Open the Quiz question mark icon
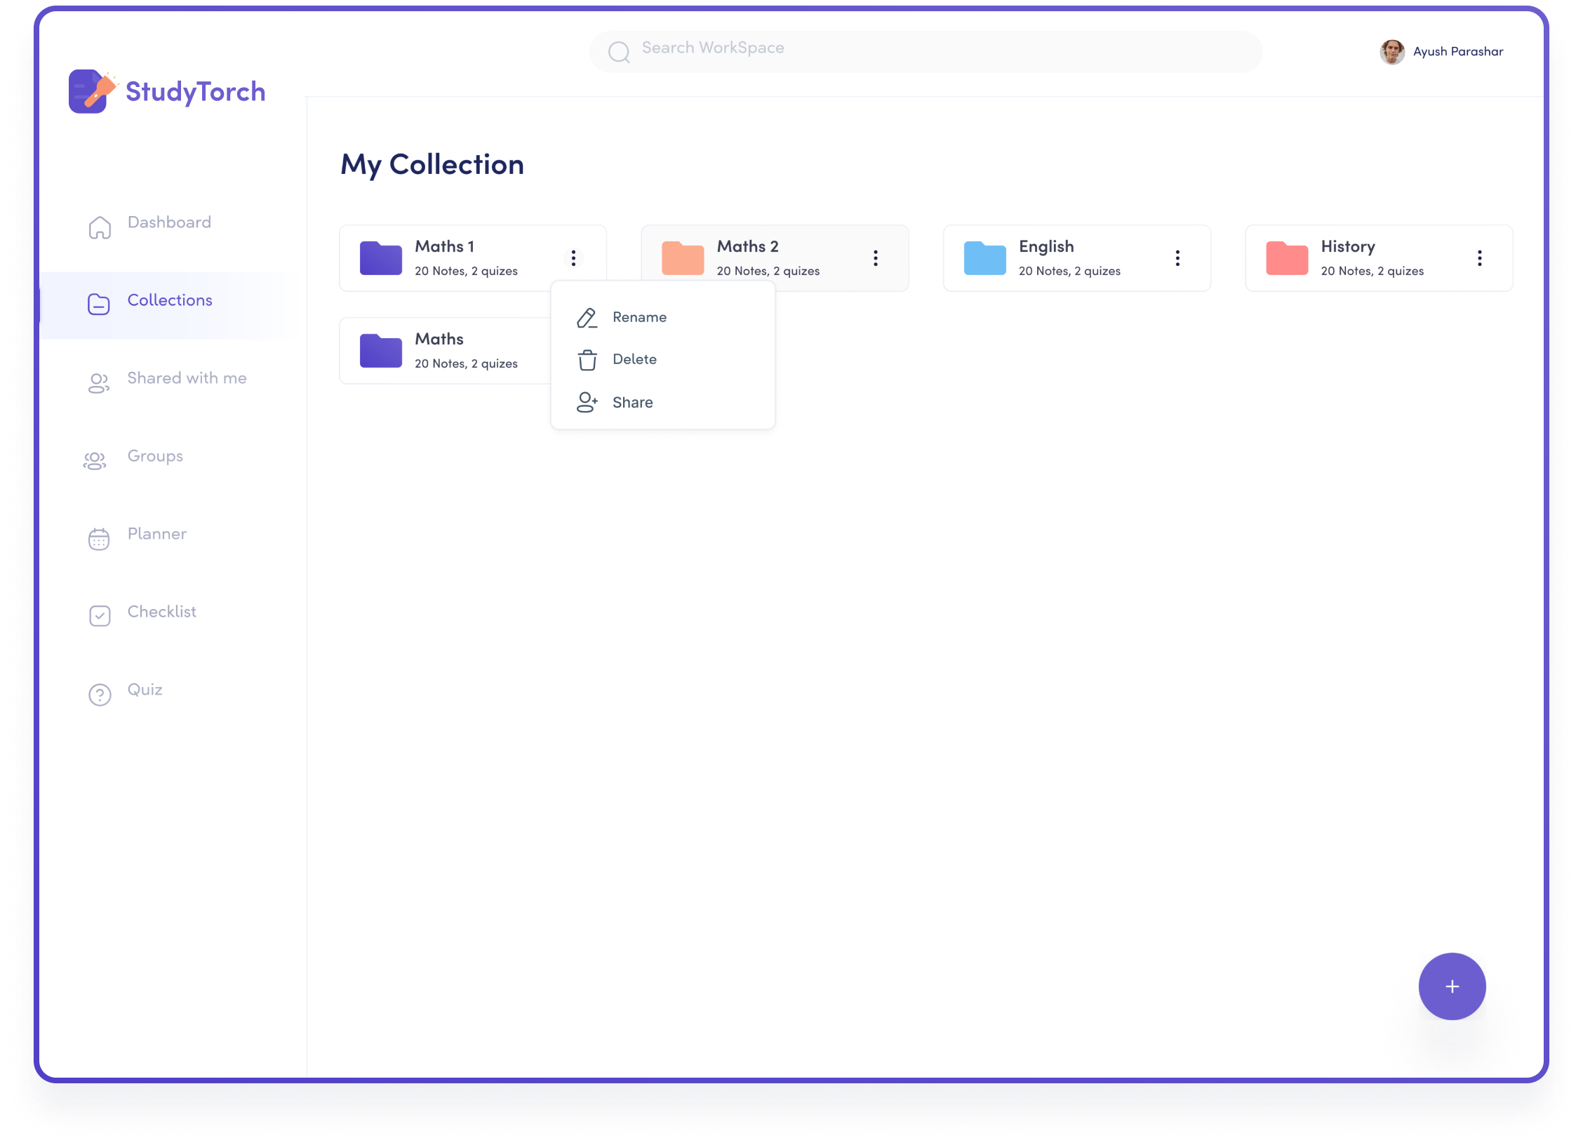The image size is (1583, 1145). tap(100, 695)
